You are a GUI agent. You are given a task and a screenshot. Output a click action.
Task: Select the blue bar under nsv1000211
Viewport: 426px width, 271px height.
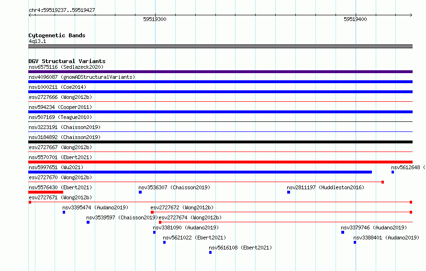[x=220, y=92]
